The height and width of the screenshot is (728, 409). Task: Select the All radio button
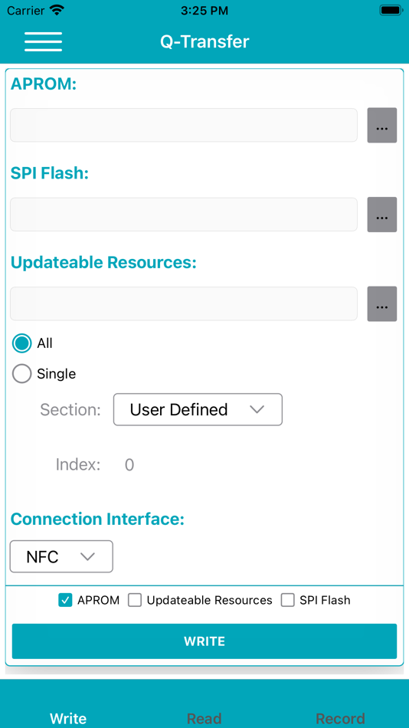(21, 343)
